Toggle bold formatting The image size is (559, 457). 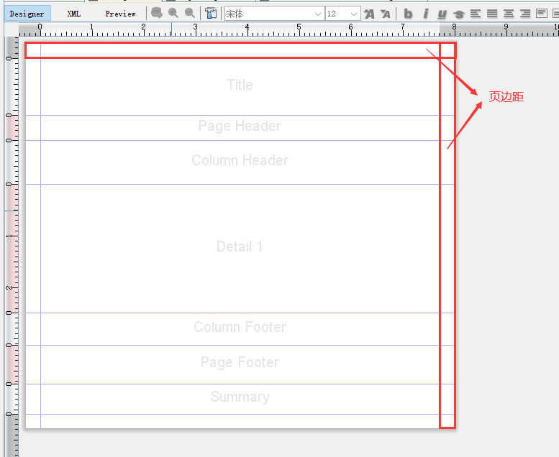pos(408,14)
